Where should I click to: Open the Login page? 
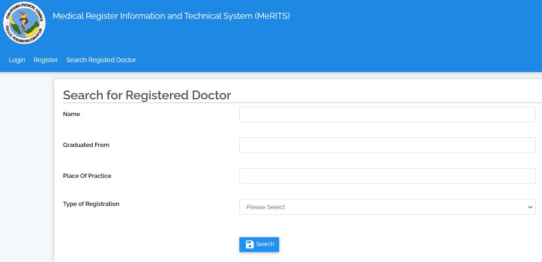pyautogui.click(x=17, y=60)
